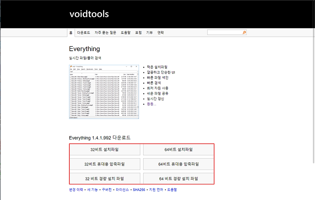315x200 pixels.
Task: Go to 자주 묻는 질문 page
Action: tap(106, 33)
